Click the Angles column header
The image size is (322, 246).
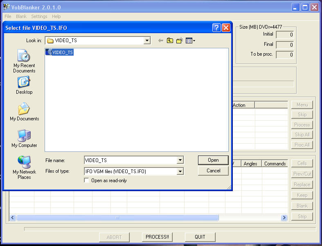(251, 164)
